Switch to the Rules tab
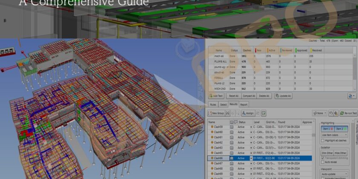 pyautogui.click(x=213, y=104)
